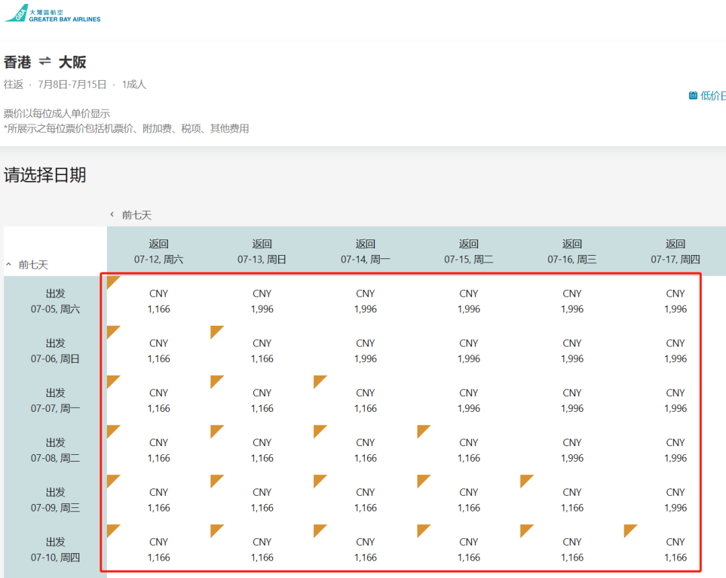Screen dimensions: 726x578
Task: Click trip summary 往返 7月8日-7月15日 1成人
Action: pyautogui.click(x=75, y=84)
